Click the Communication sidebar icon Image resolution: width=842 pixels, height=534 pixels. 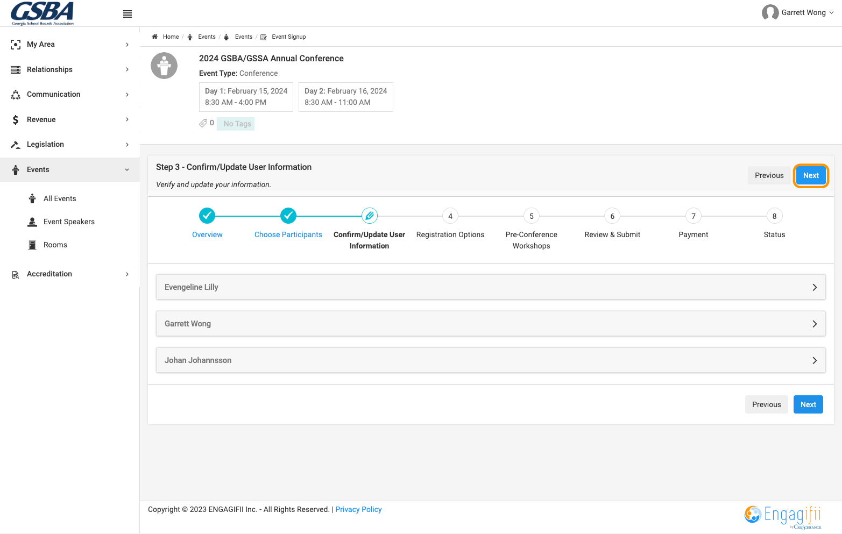coord(16,95)
